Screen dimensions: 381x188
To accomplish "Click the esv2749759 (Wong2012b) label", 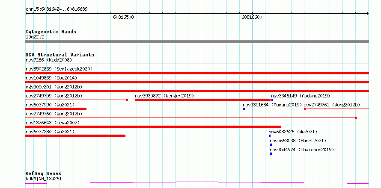I will tap(54, 96).
